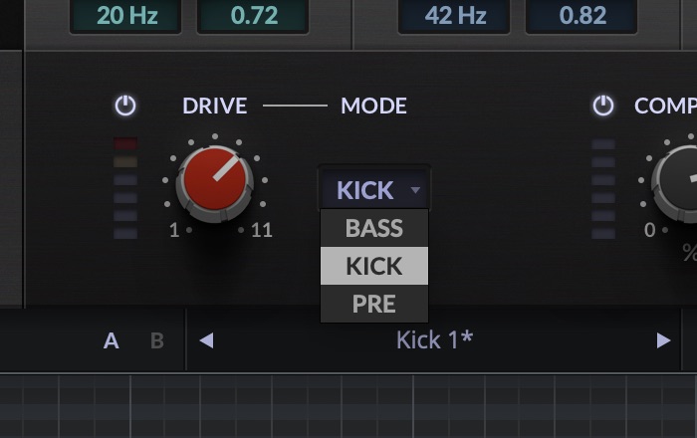
Task: Switch to the A comparison state
Action: (112, 341)
